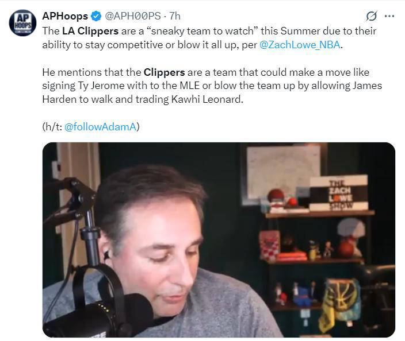405x341 pixels.
Task: Click the Kawhi Leonard sentence text
Action: pos(143,99)
